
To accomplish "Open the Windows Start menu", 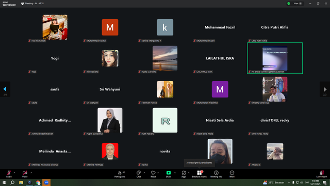I will (4, 182).
